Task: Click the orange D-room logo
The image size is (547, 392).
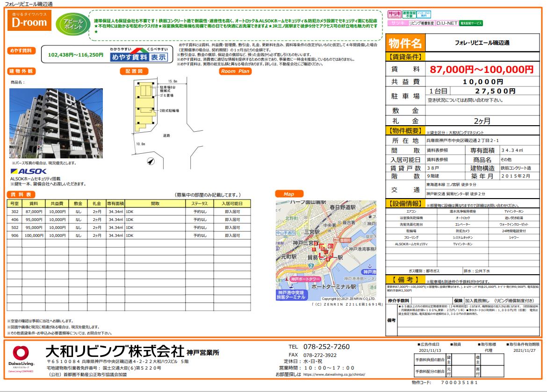Action: pos(29,20)
